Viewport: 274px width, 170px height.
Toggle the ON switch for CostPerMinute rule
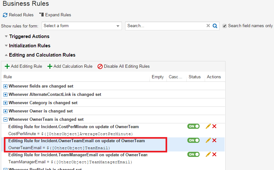click(193, 127)
